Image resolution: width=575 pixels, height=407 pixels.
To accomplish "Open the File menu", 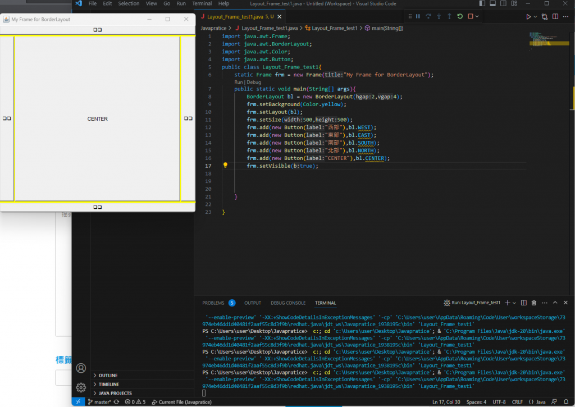I will 93,4.
